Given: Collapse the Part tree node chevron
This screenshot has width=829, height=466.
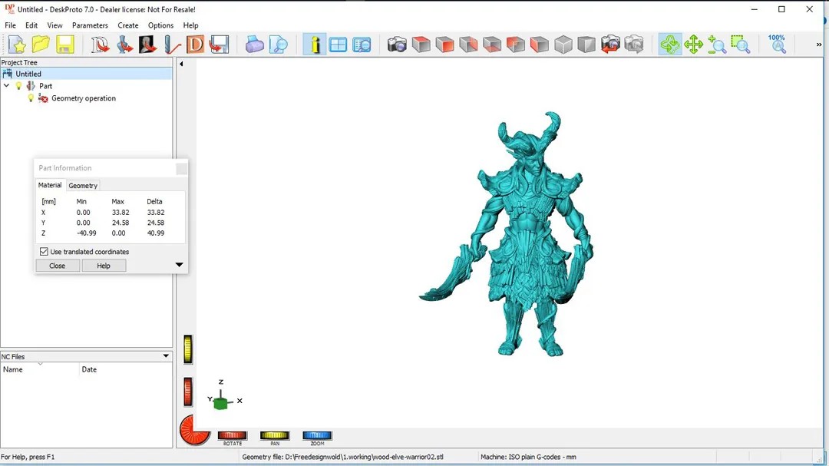Looking at the screenshot, I should [6, 86].
